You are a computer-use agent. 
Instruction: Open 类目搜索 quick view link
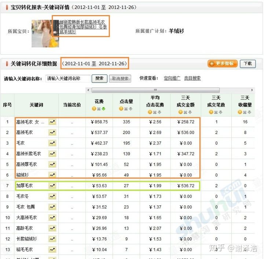pos(192,79)
